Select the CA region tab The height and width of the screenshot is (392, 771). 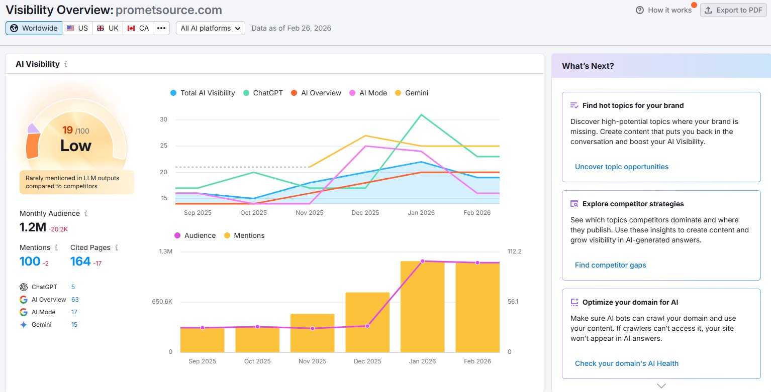coord(138,28)
